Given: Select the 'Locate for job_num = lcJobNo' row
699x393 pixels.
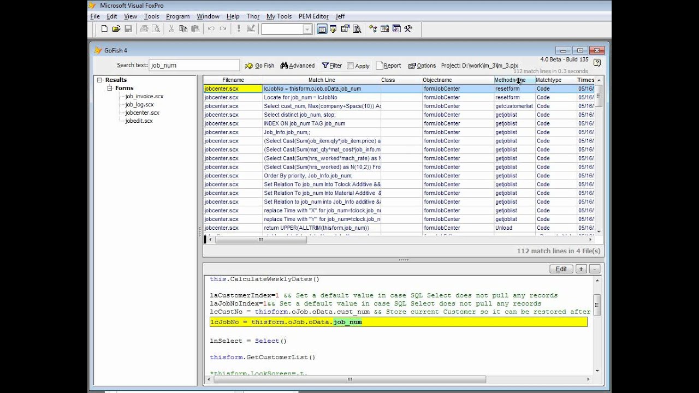Looking at the screenshot, I should click(399, 97).
